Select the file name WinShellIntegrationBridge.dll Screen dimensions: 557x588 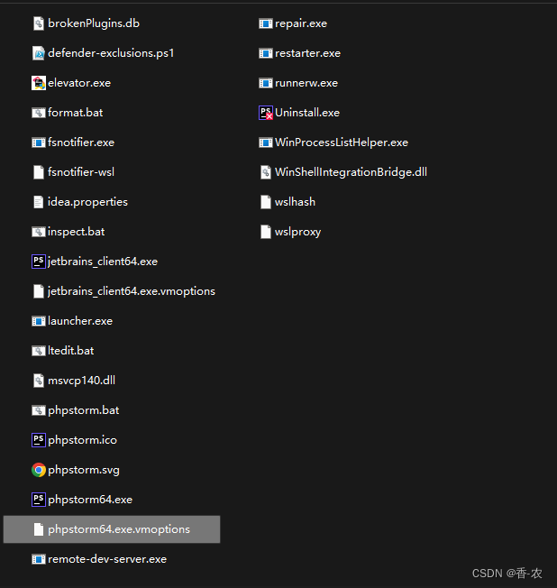coord(351,172)
